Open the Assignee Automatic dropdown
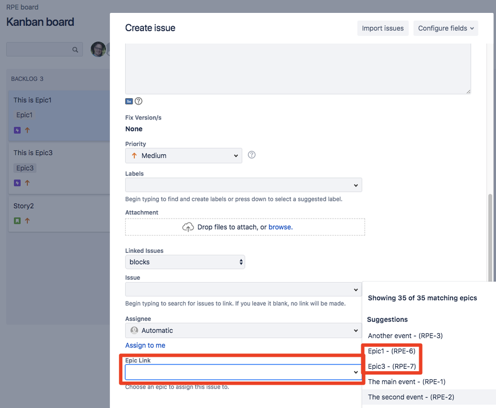The width and height of the screenshot is (496, 408). pyautogui.click(x=243, y=330)
